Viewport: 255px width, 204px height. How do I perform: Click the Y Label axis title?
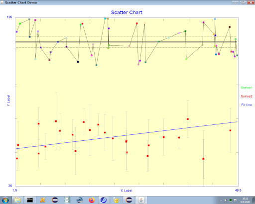click(x=8, y=101)
